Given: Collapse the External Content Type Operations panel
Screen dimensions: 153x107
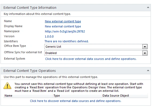Looking at the screenshot, I should coord(148,71).
